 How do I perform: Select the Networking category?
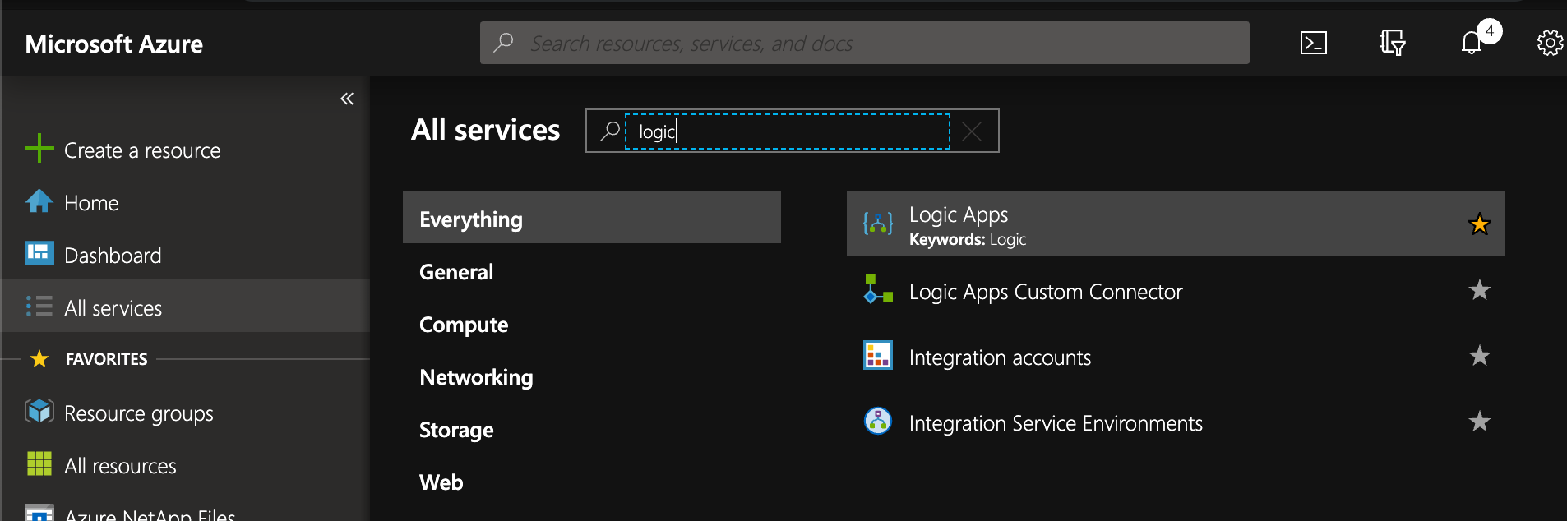coord(476,377)
